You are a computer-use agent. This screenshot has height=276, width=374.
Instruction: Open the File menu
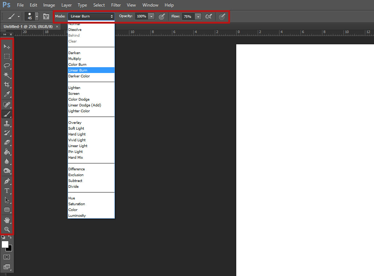pos(20,5)
